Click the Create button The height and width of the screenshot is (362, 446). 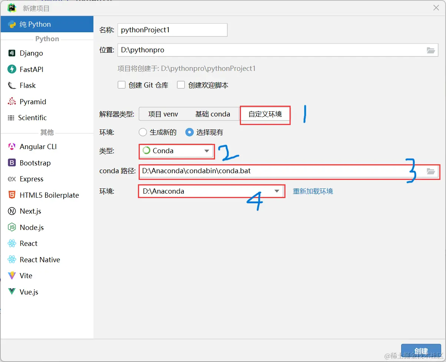[421, 351]
